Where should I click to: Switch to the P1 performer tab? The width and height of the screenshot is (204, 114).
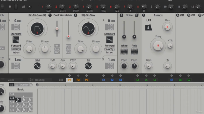[69, 80]
